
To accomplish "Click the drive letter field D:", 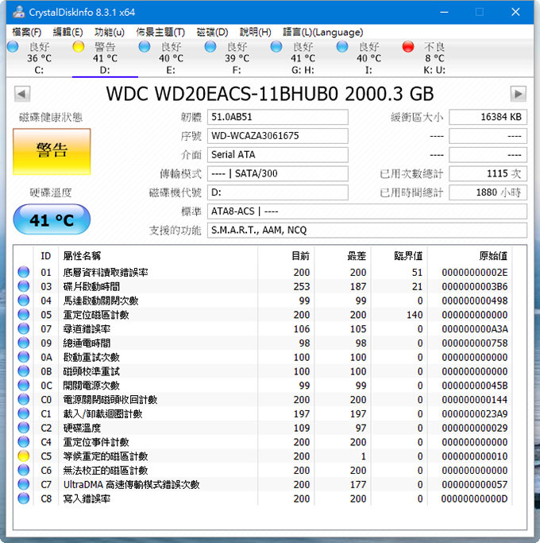I will (277, 192).
